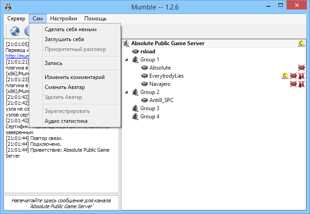
Task: Close the open Сам menu
Action: [x=37, y=19]
